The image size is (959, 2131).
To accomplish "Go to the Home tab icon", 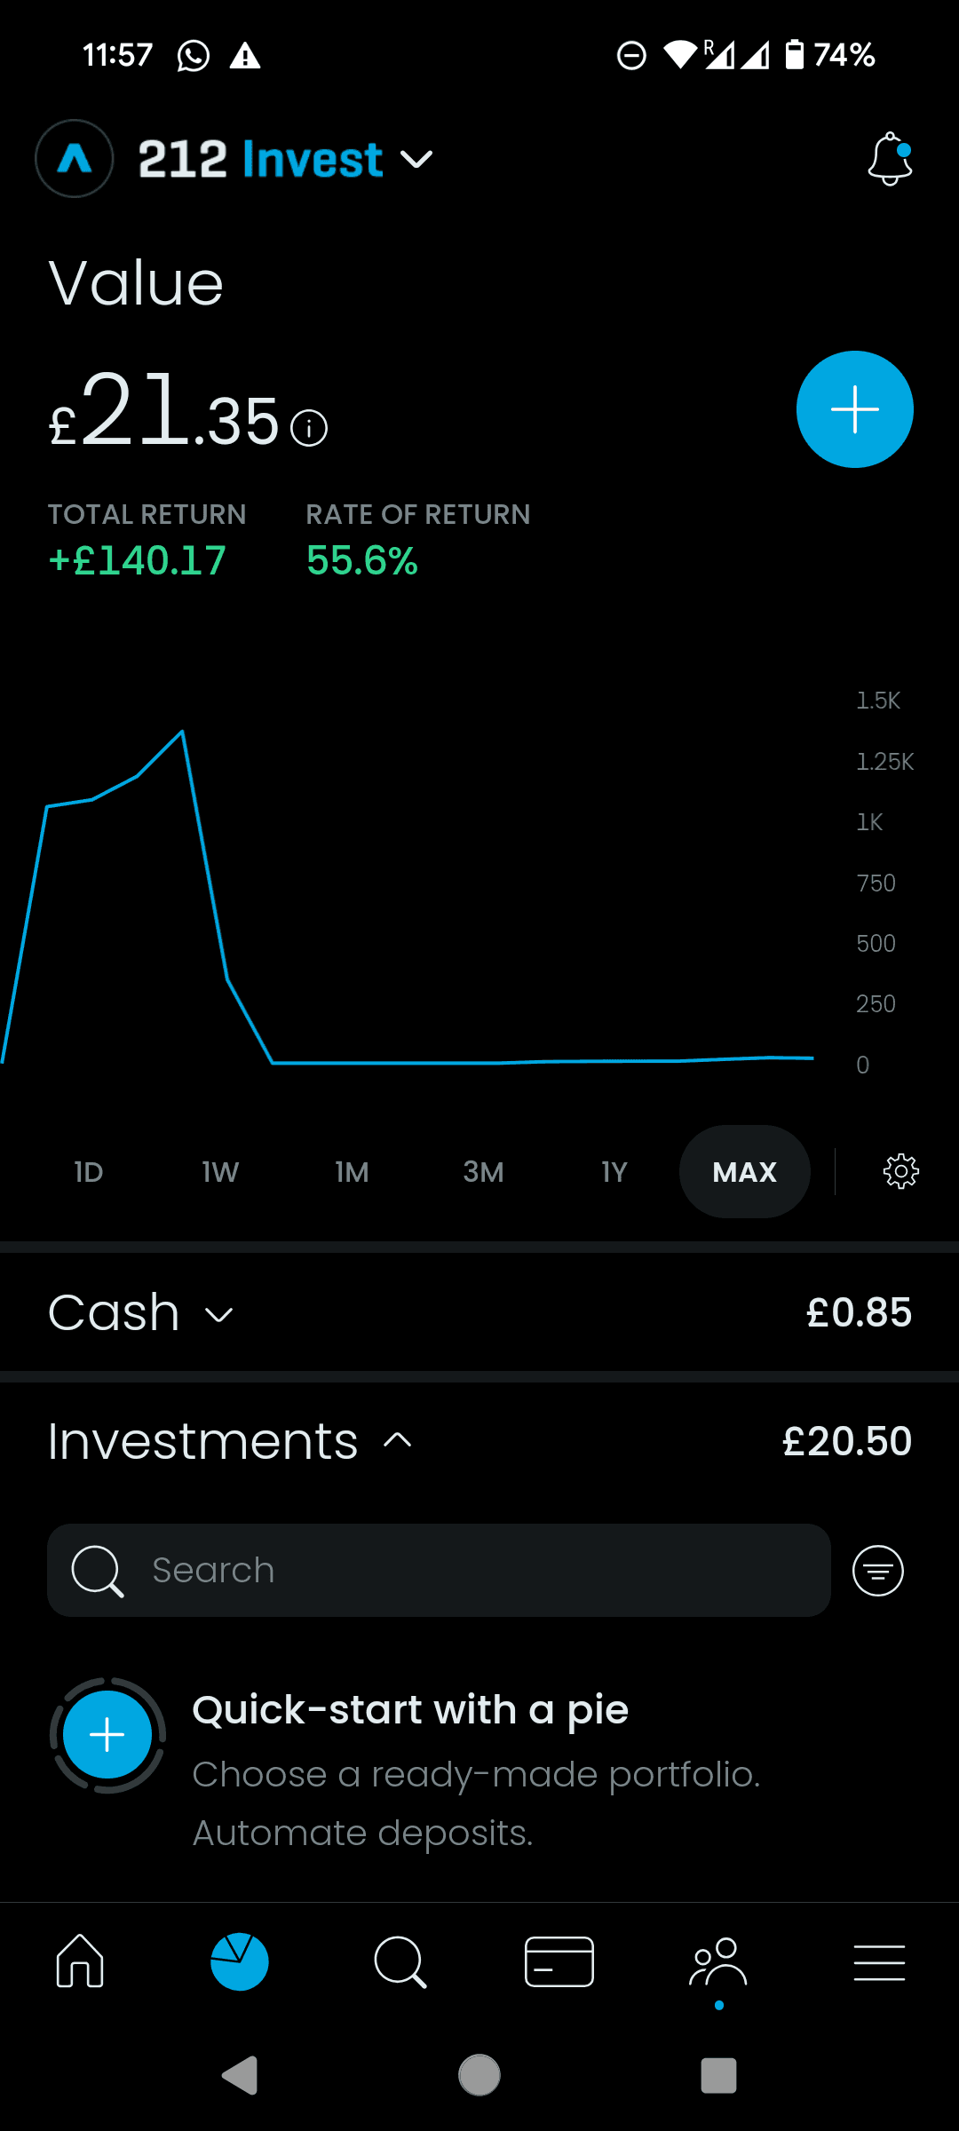I will click(x=80, y=1961).
